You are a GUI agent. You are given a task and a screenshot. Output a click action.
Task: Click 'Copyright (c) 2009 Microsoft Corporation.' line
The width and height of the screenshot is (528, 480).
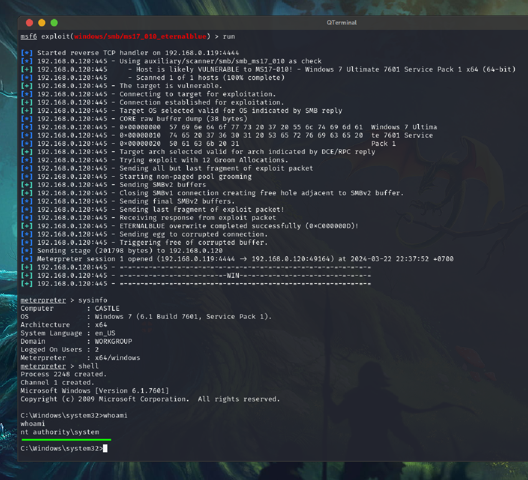point(150,399)
